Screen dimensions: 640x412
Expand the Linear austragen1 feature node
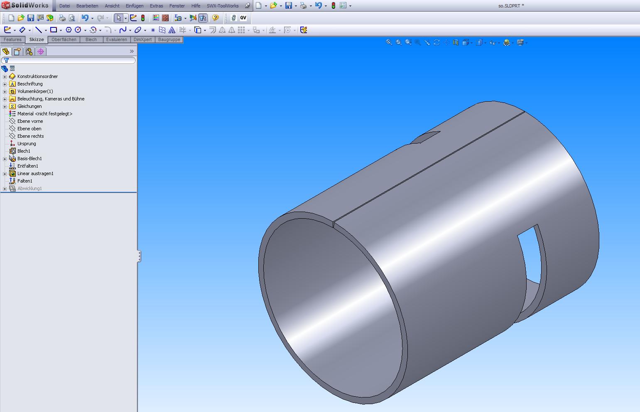tap(5, 174)
